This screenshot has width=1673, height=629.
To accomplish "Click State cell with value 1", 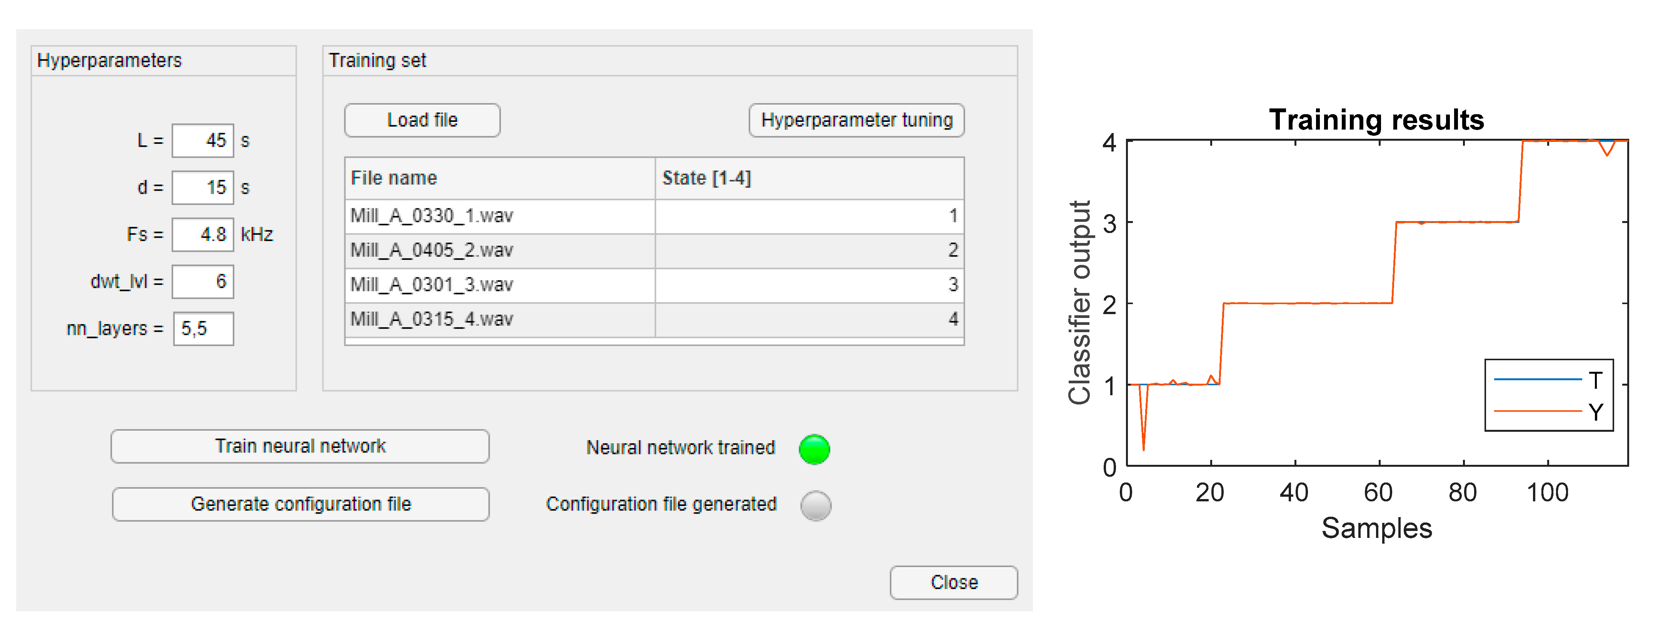I will click(809, 216).
